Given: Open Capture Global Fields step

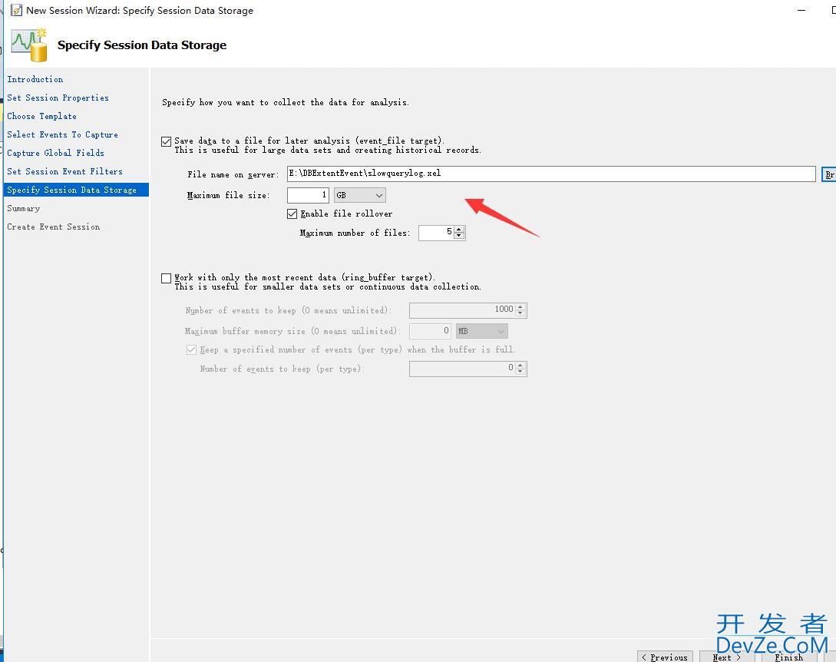Looking at the screenshot, I should 55,153.
